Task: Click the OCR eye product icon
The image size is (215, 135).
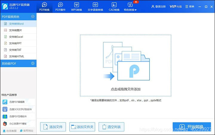Action: pyautogui.click(x=5, y=109)
